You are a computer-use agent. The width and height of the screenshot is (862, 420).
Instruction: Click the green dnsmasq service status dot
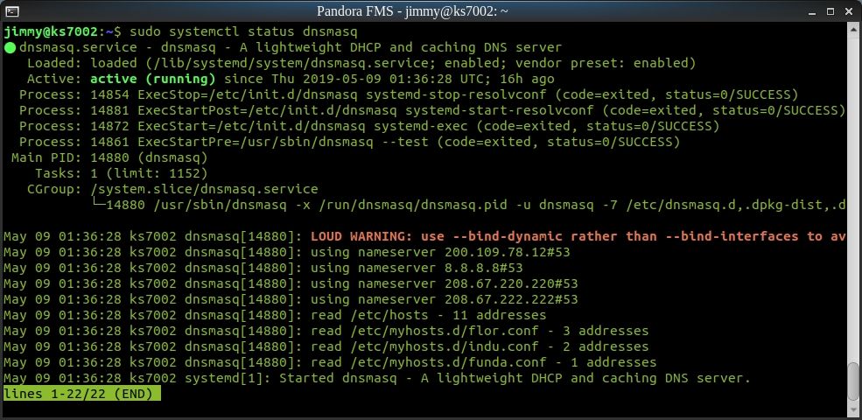(x=10, y=47)
